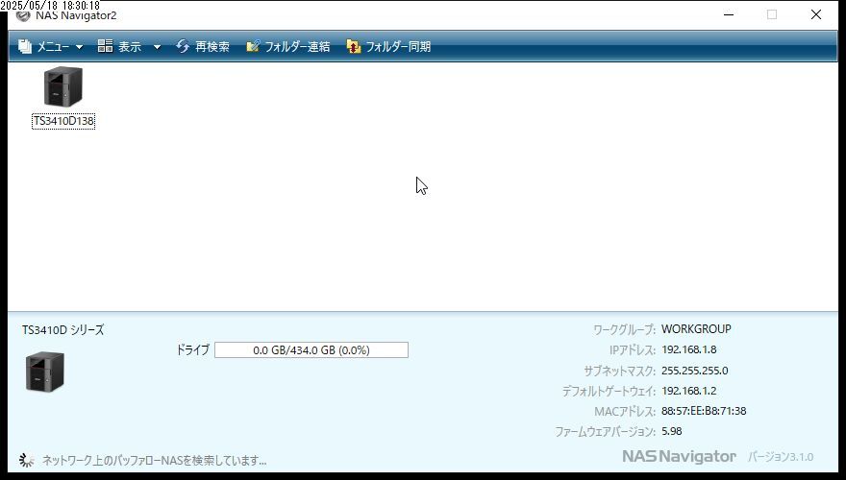Click the ドライブ capacity usage bar

[311, 350]
